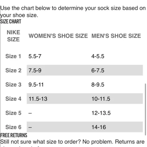Click women's size range 7.5-9
The image size is (147, 147).
35,70
